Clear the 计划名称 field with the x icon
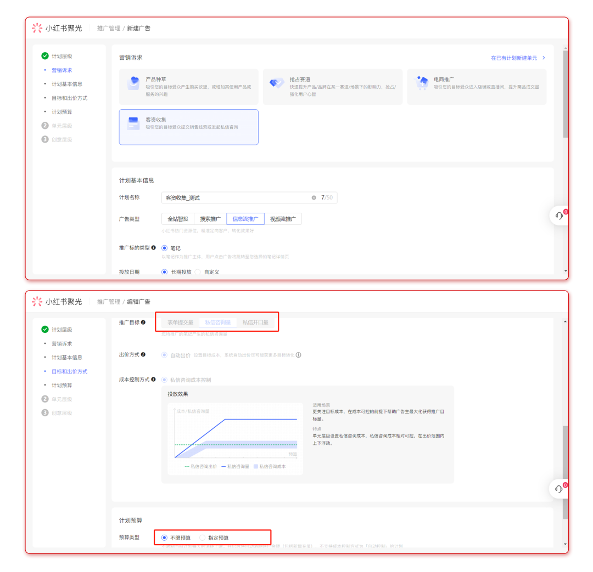Screen dimensions: 593x572 [314, 197]
